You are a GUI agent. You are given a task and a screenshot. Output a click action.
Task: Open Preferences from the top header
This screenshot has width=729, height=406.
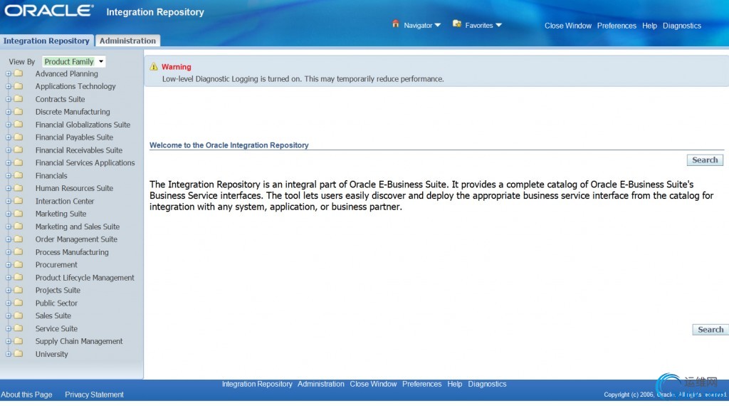click(x=617, y=26)
